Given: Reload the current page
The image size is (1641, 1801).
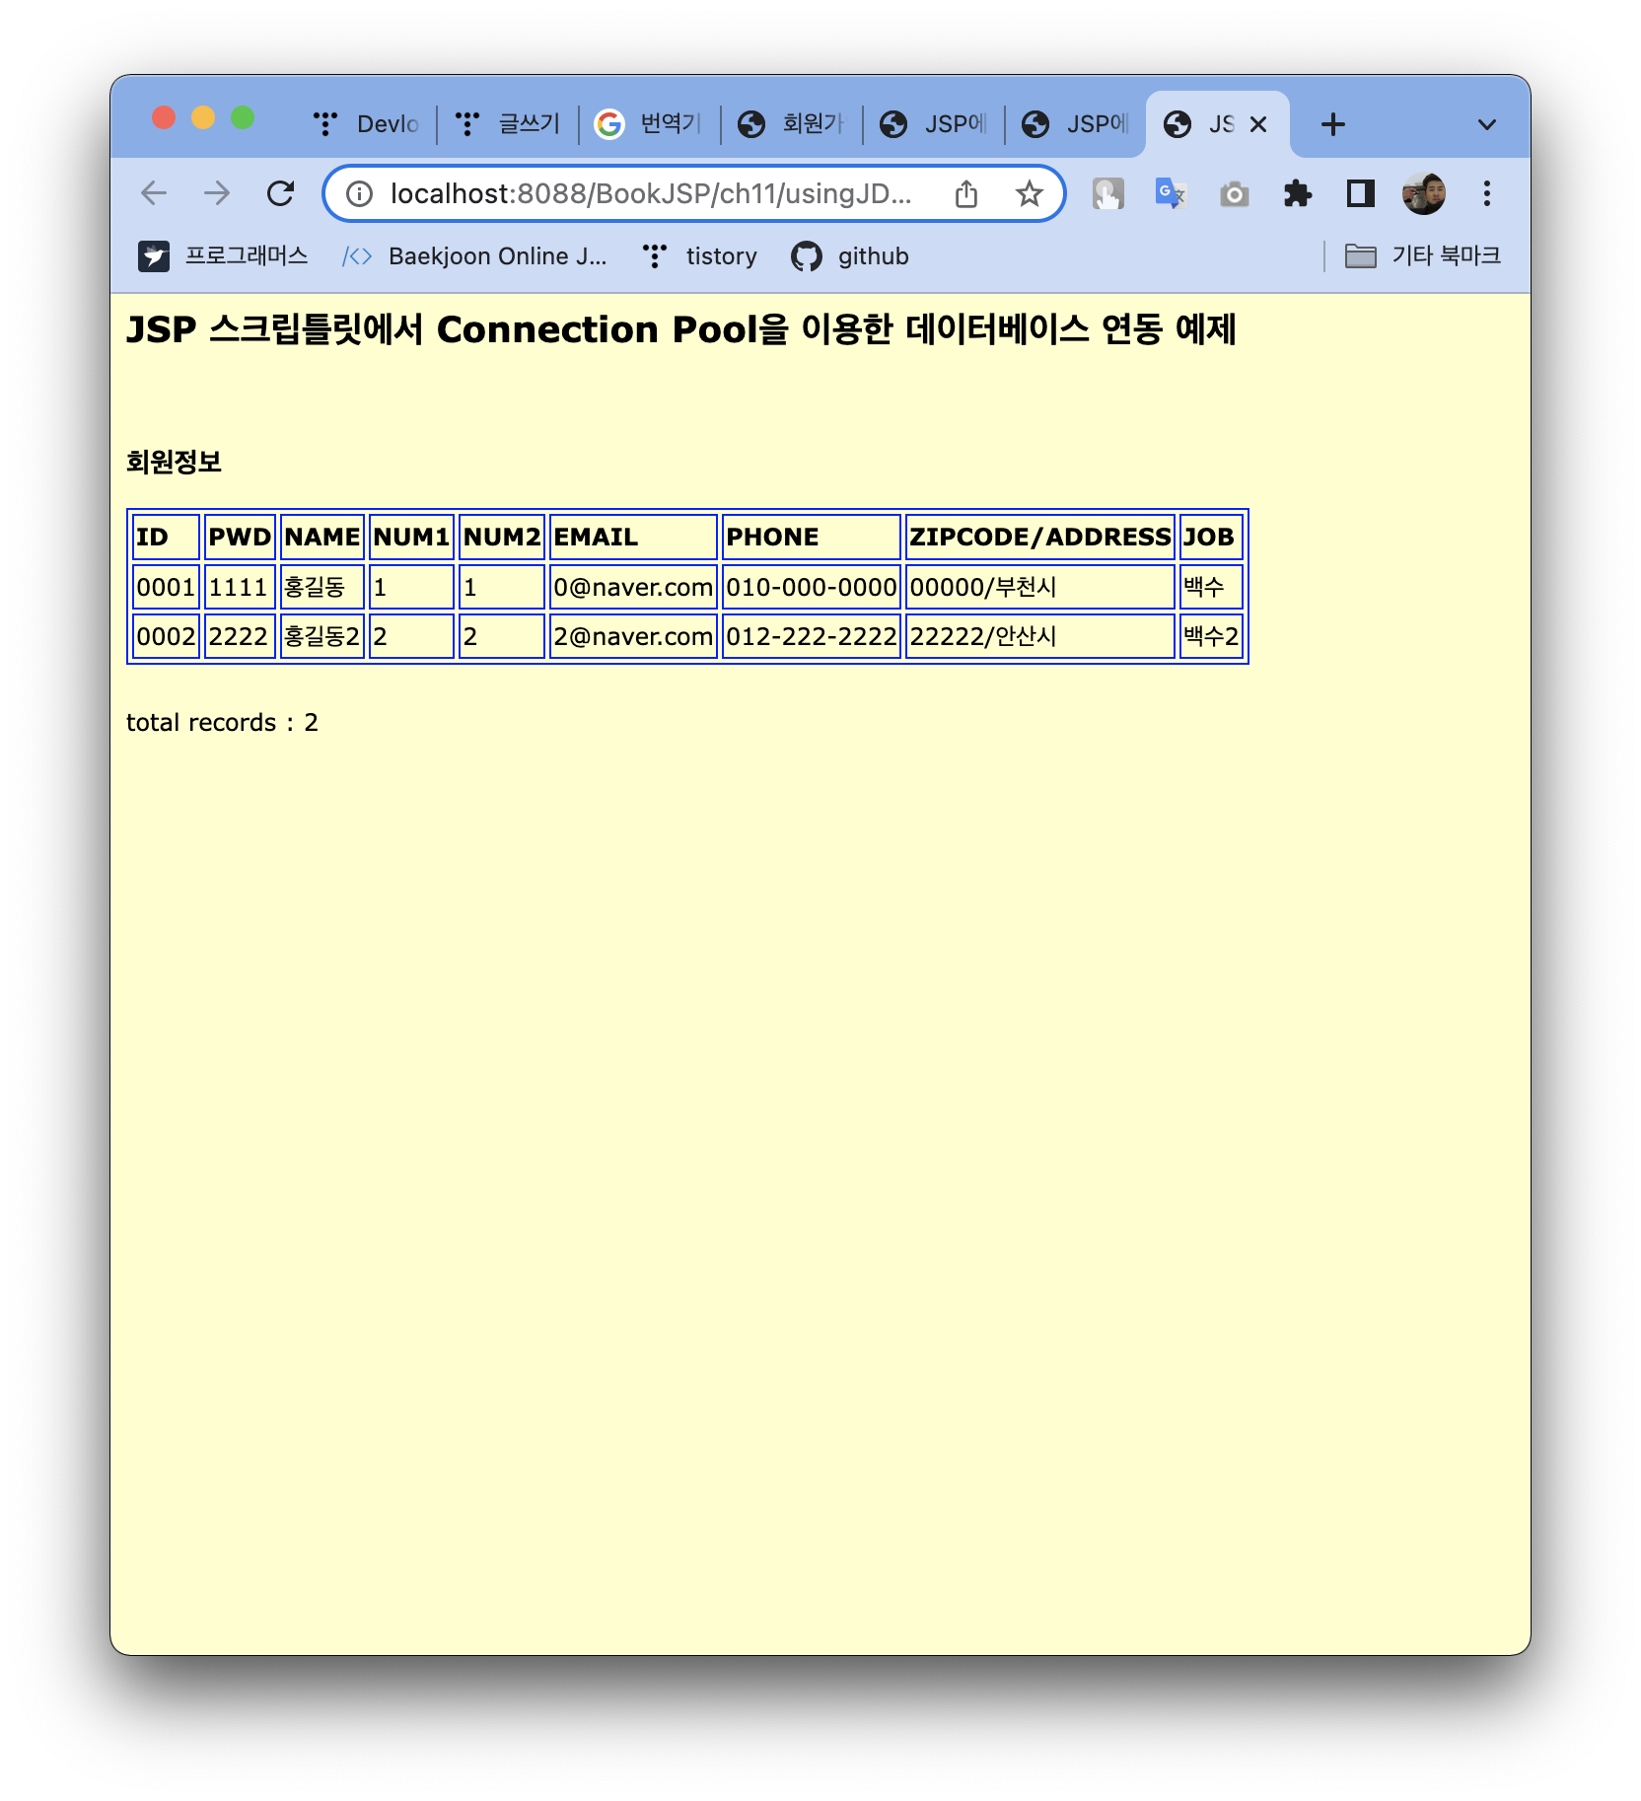Looking at the screenshot, I should (x=281, y=193).
